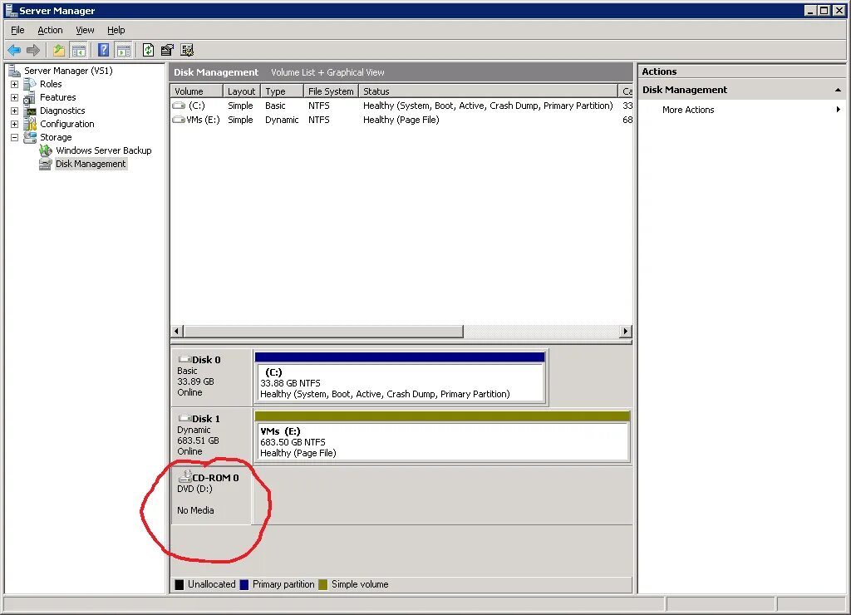Select the (C:) partition block on Disk 0
This screenshot has height=615, width=851.
(x=400, y=378)
